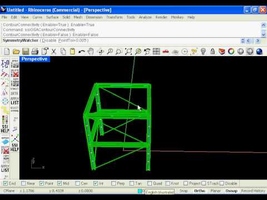The height and width of the screenshot is (200, 267).
Task: Enable the Near osnap checkbox
Action: tap(23, 183)
